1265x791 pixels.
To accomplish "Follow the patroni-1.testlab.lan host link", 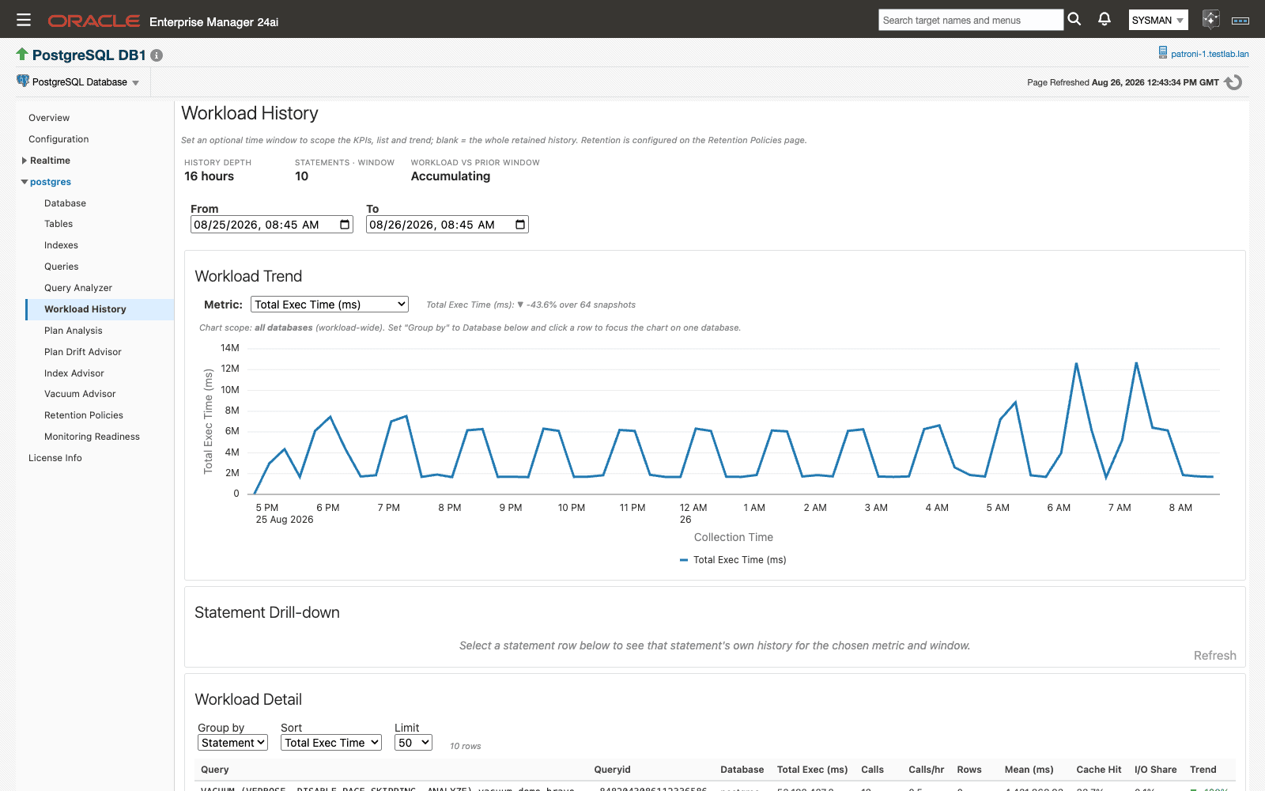I will pos(1210,54).
